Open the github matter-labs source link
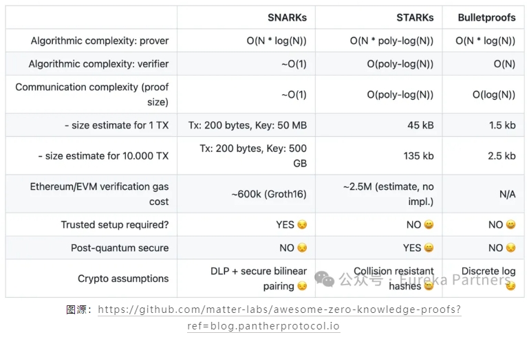Viewport: 529px width, 337px height. 279,309
